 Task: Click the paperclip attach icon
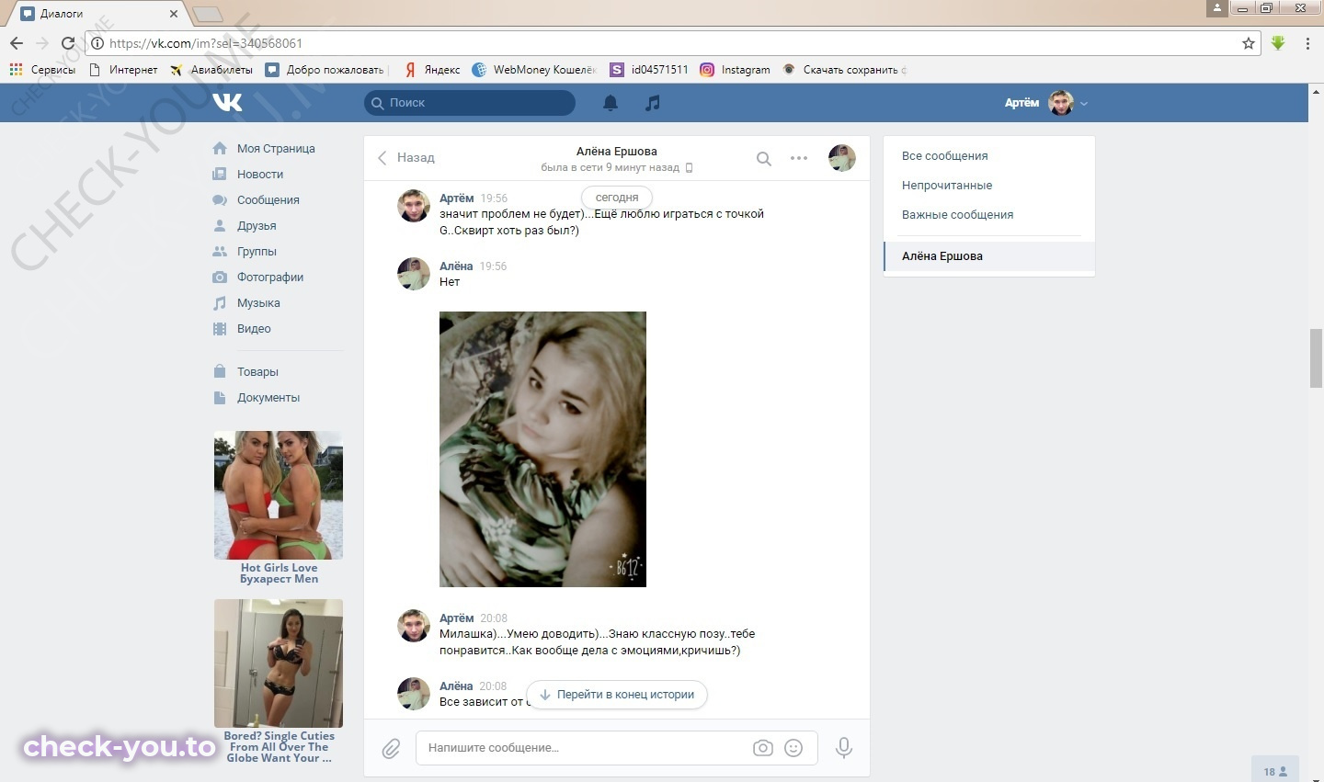point(391,748)
